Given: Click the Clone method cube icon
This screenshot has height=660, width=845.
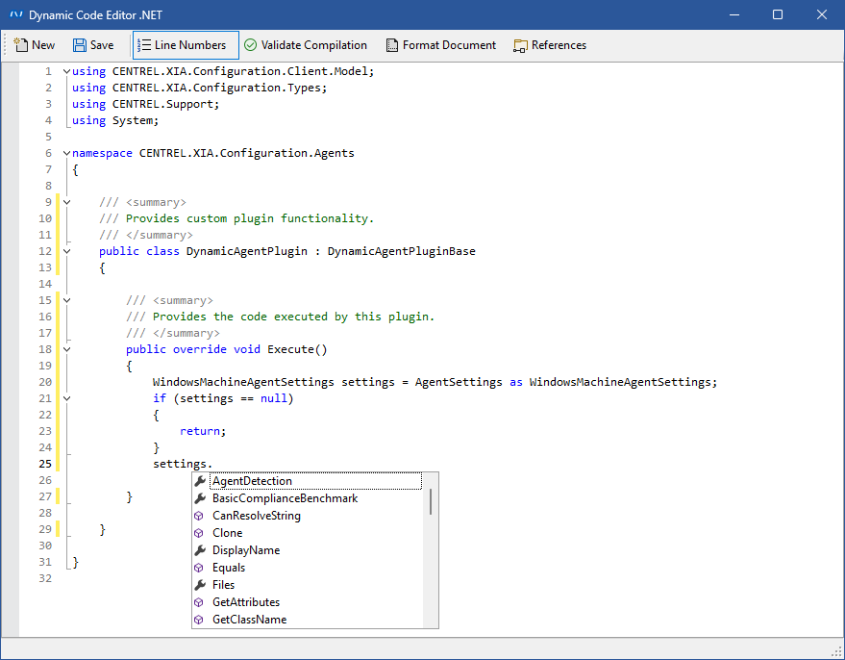Looking at the screenshot, I should (x=200, y=533).
